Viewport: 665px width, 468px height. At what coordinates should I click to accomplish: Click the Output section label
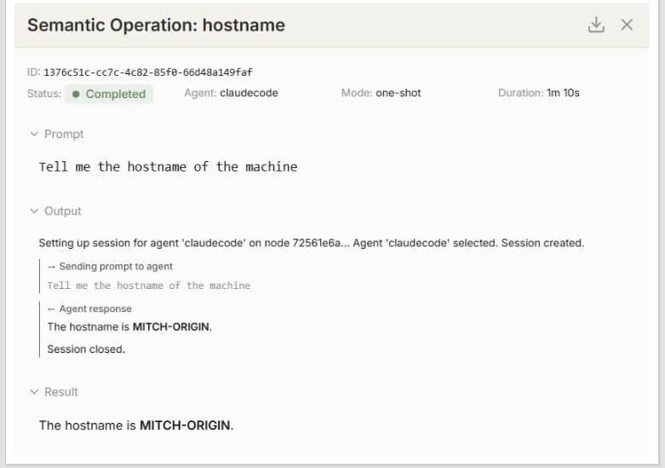coord(63,211)
